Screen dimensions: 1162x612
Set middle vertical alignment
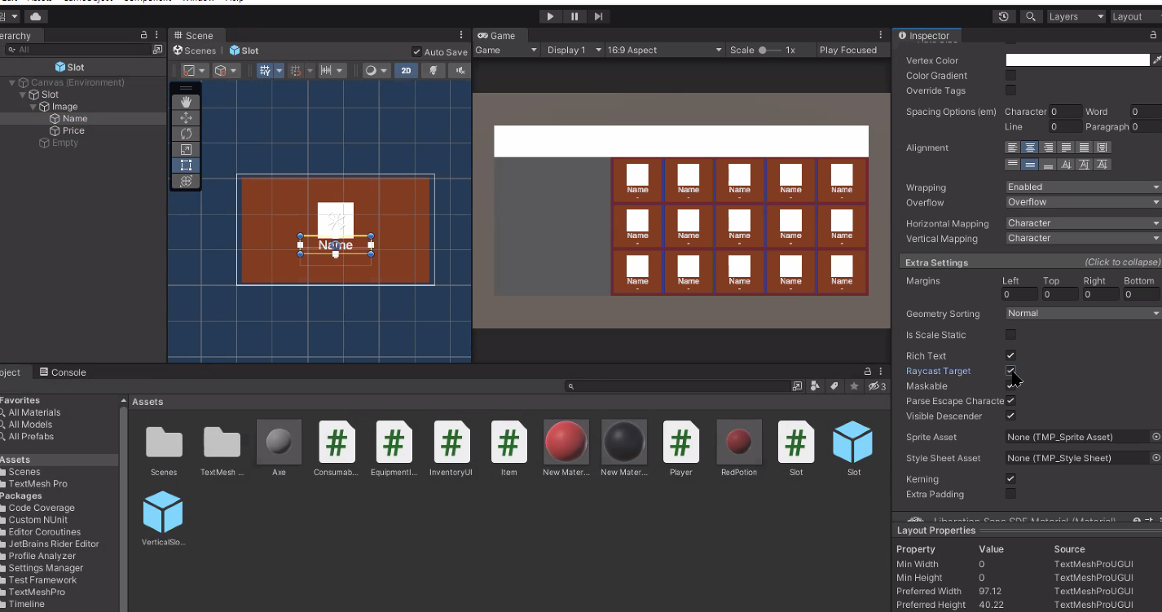click(1030, 164)
